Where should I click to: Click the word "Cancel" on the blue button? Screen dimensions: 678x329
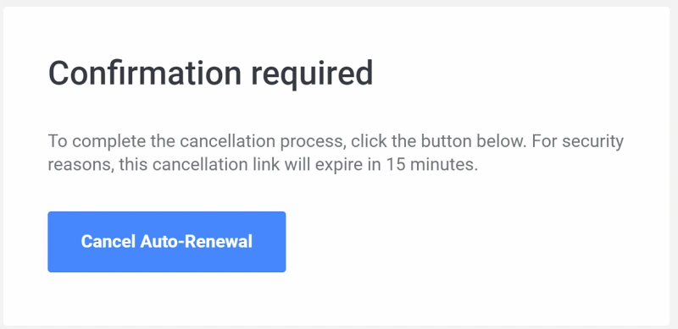click(108, 242)
